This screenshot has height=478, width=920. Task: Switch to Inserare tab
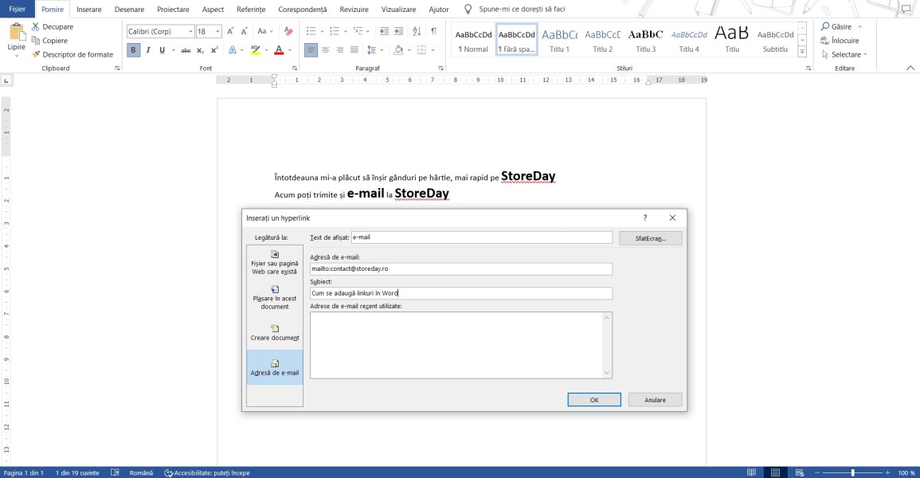tap(88, 10)
